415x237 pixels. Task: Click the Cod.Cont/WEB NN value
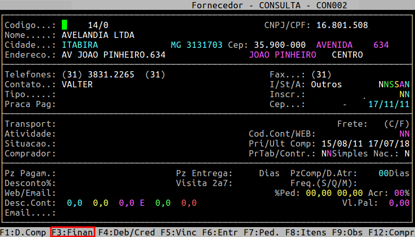[x=404, y=134]
